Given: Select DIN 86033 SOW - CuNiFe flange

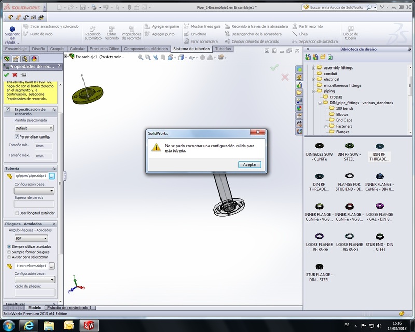Looking at the screenshot, I should tap(319, 152).
